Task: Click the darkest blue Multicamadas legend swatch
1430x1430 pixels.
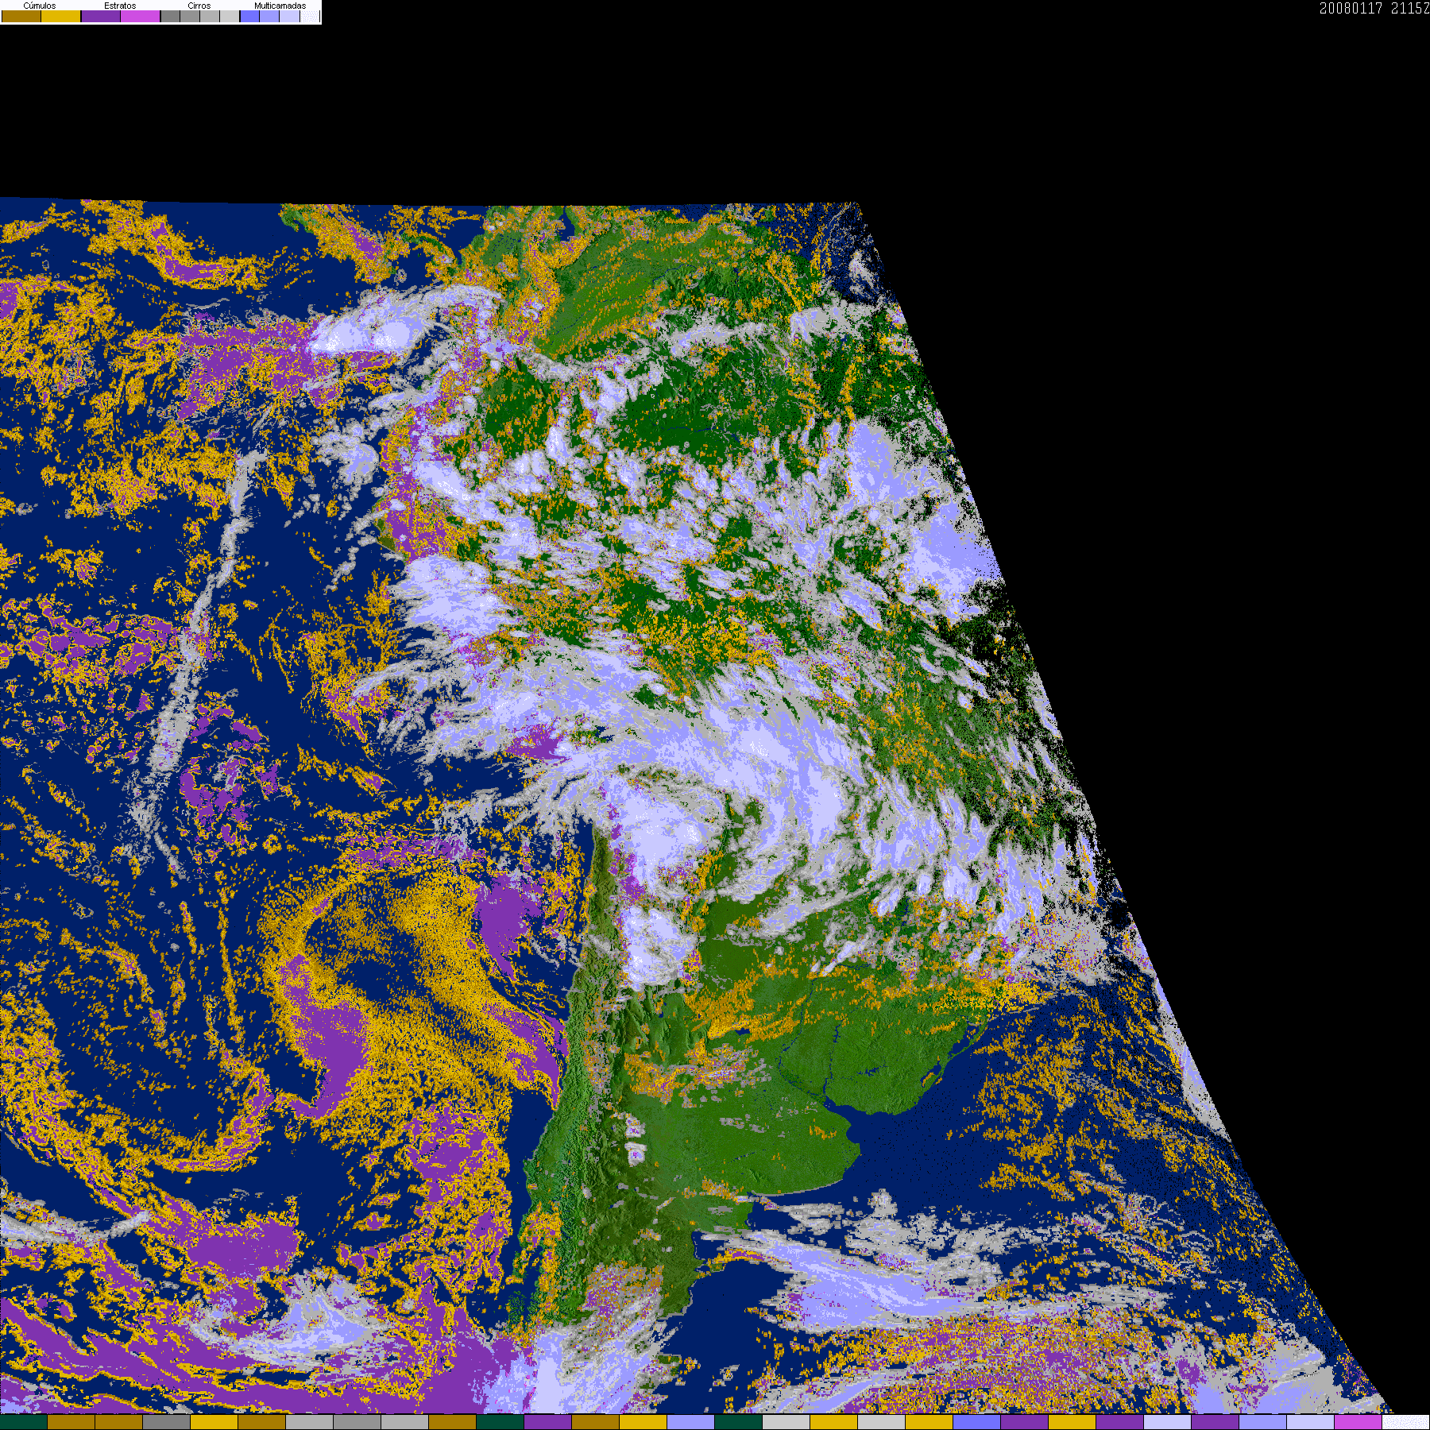Action: pos(249,16)
